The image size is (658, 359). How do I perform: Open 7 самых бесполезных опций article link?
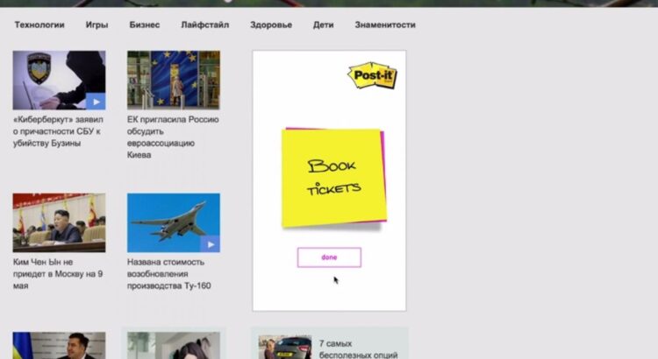pyautogui.click(x=358, y=349)
